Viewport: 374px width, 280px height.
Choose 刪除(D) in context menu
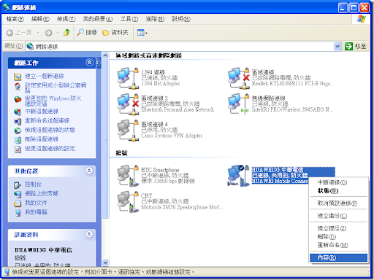[x=339, y=236]
